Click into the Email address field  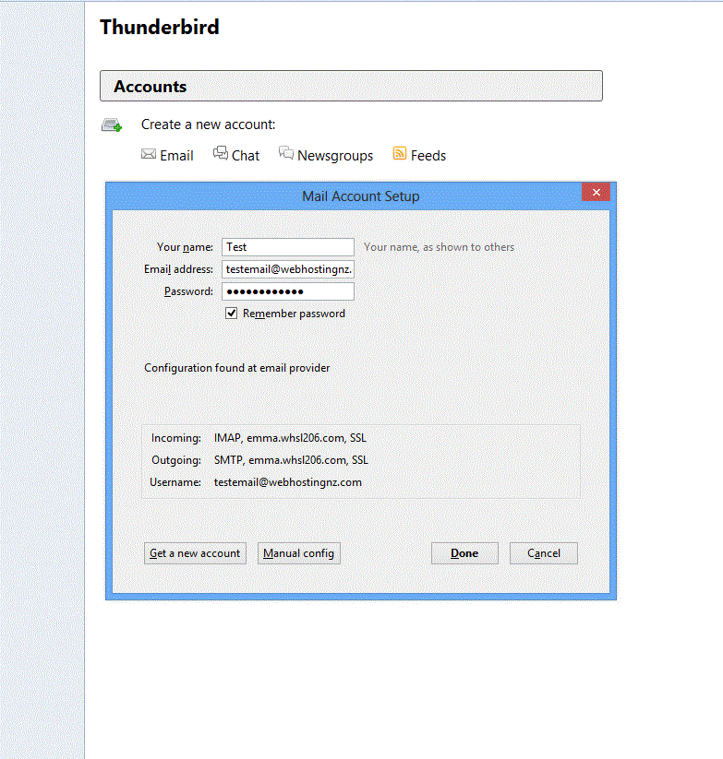click(287, 269)
